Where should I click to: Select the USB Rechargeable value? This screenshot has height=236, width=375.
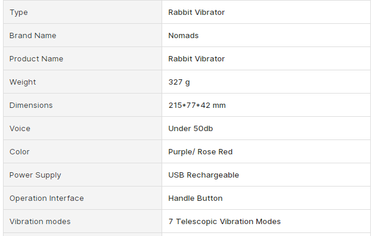click(203, 175)
